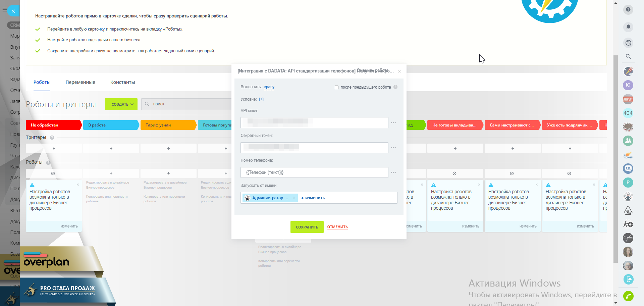The image size is (644, 306).
Task: Click help icon next to Триггеры heading
Action: pyautogui.click(x=52, y=137)
